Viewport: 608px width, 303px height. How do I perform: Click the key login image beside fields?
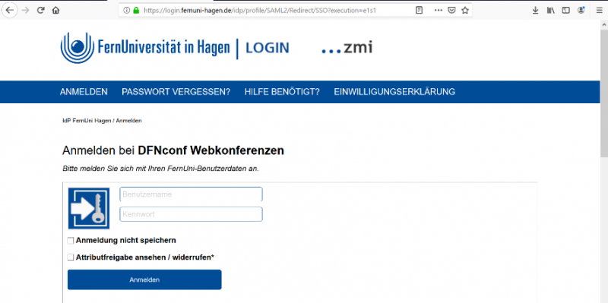[89, 209]
